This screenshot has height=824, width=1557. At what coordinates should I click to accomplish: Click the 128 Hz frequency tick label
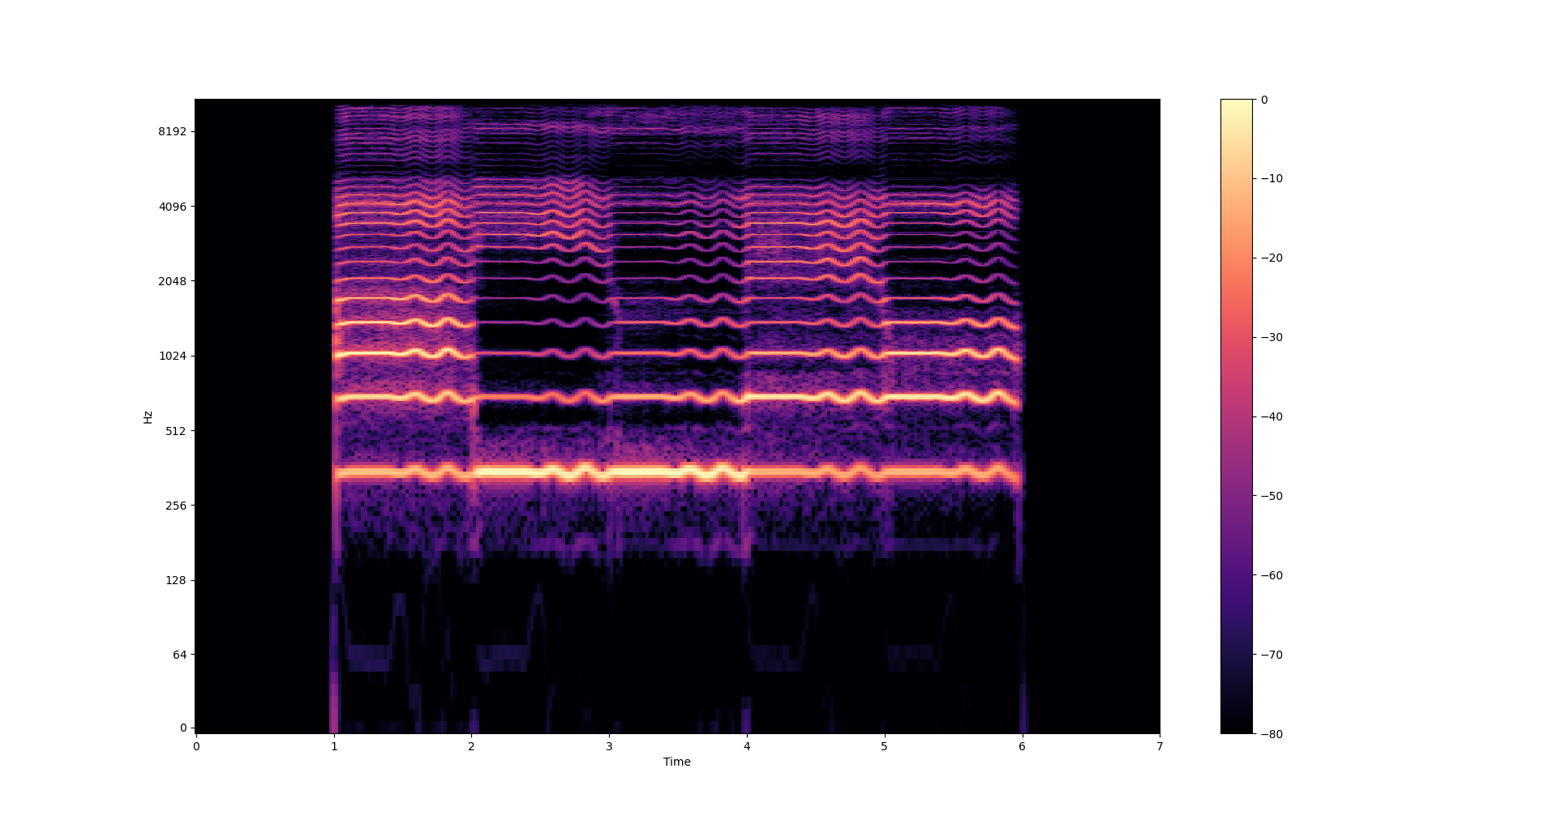coord(174,580)
